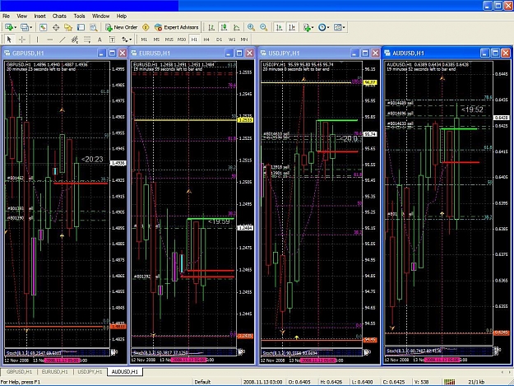Click the New Order button
514x386 pixels.
[121, 27]
